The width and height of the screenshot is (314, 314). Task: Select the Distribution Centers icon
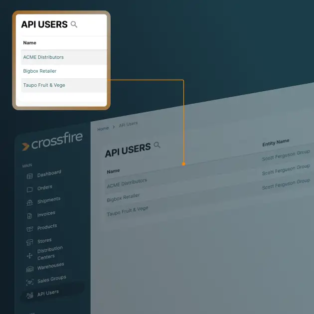(x=29, y=255)
